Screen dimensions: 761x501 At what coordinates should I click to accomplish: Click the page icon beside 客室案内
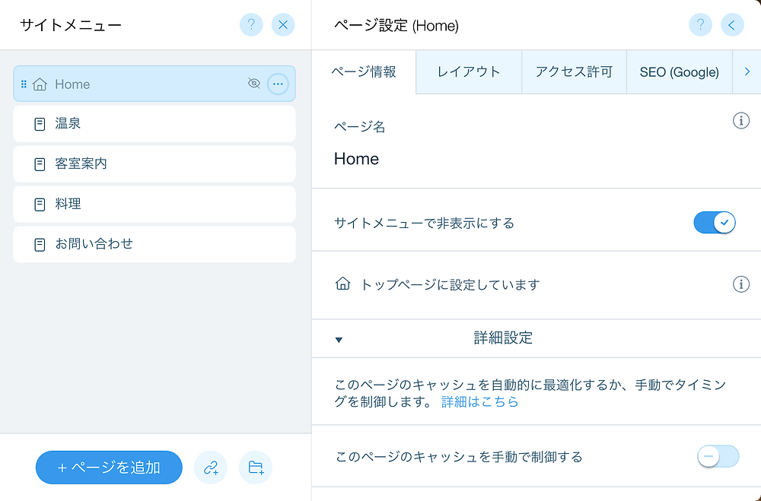(x=40, y=164)
